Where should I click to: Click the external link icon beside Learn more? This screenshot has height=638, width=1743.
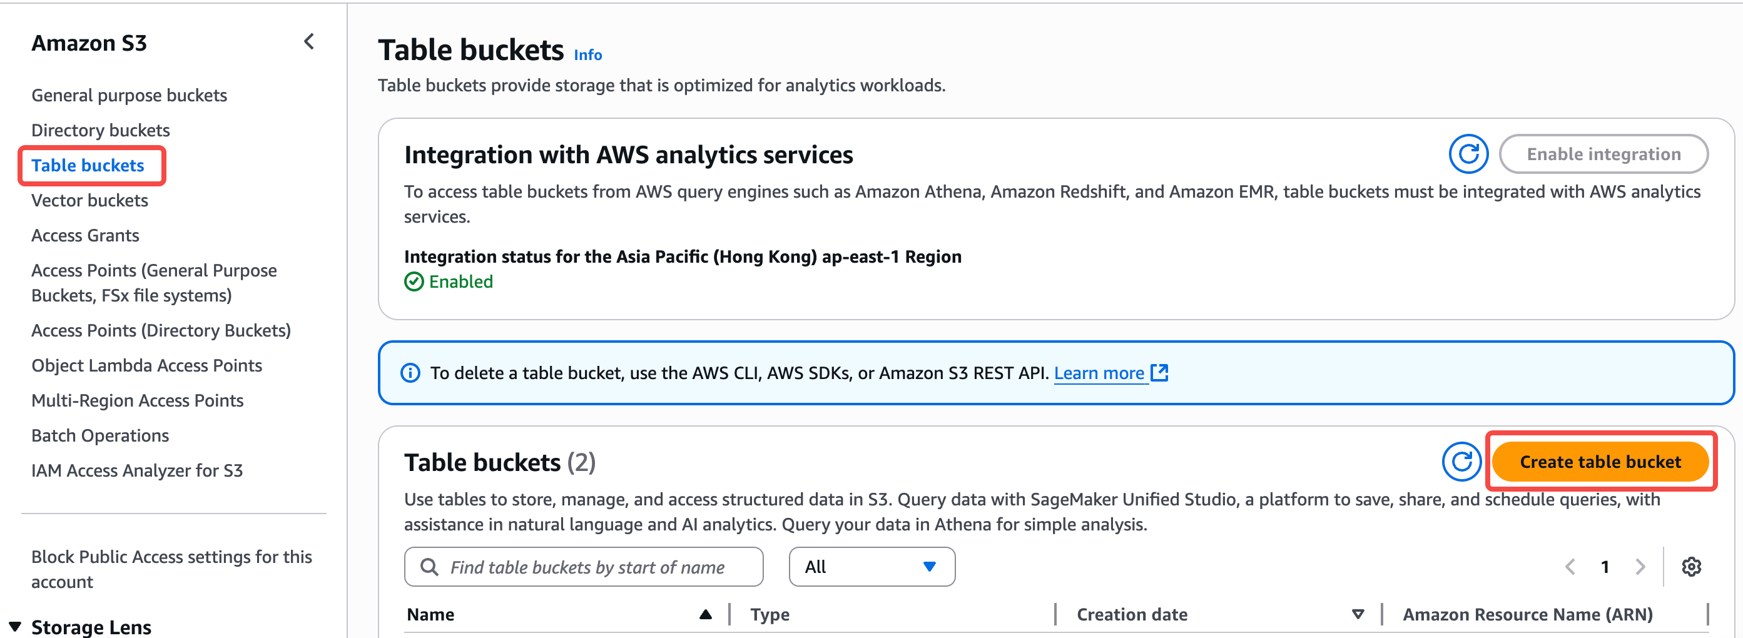1159,373
